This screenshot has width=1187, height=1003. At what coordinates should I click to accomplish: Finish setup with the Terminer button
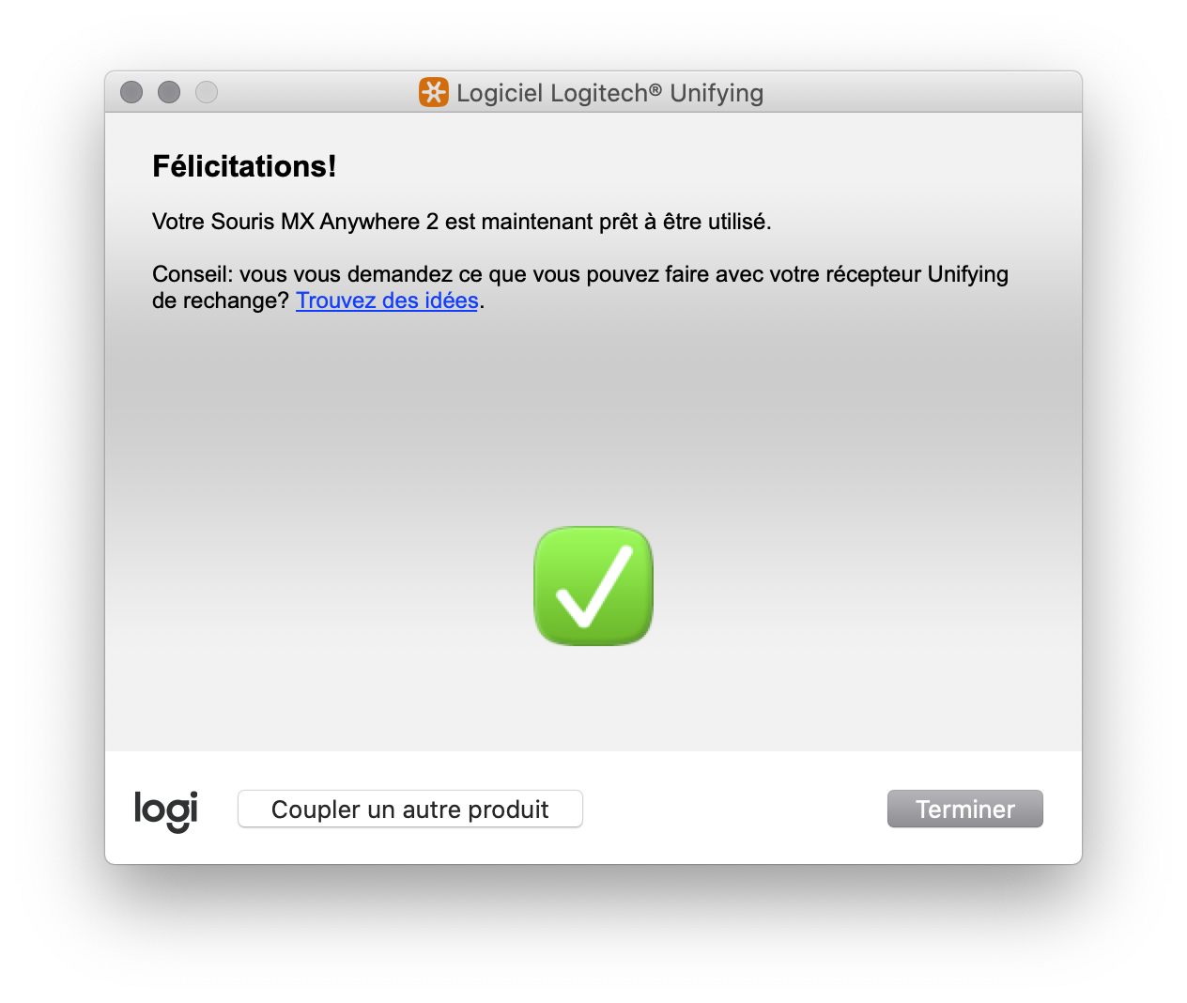965,809
